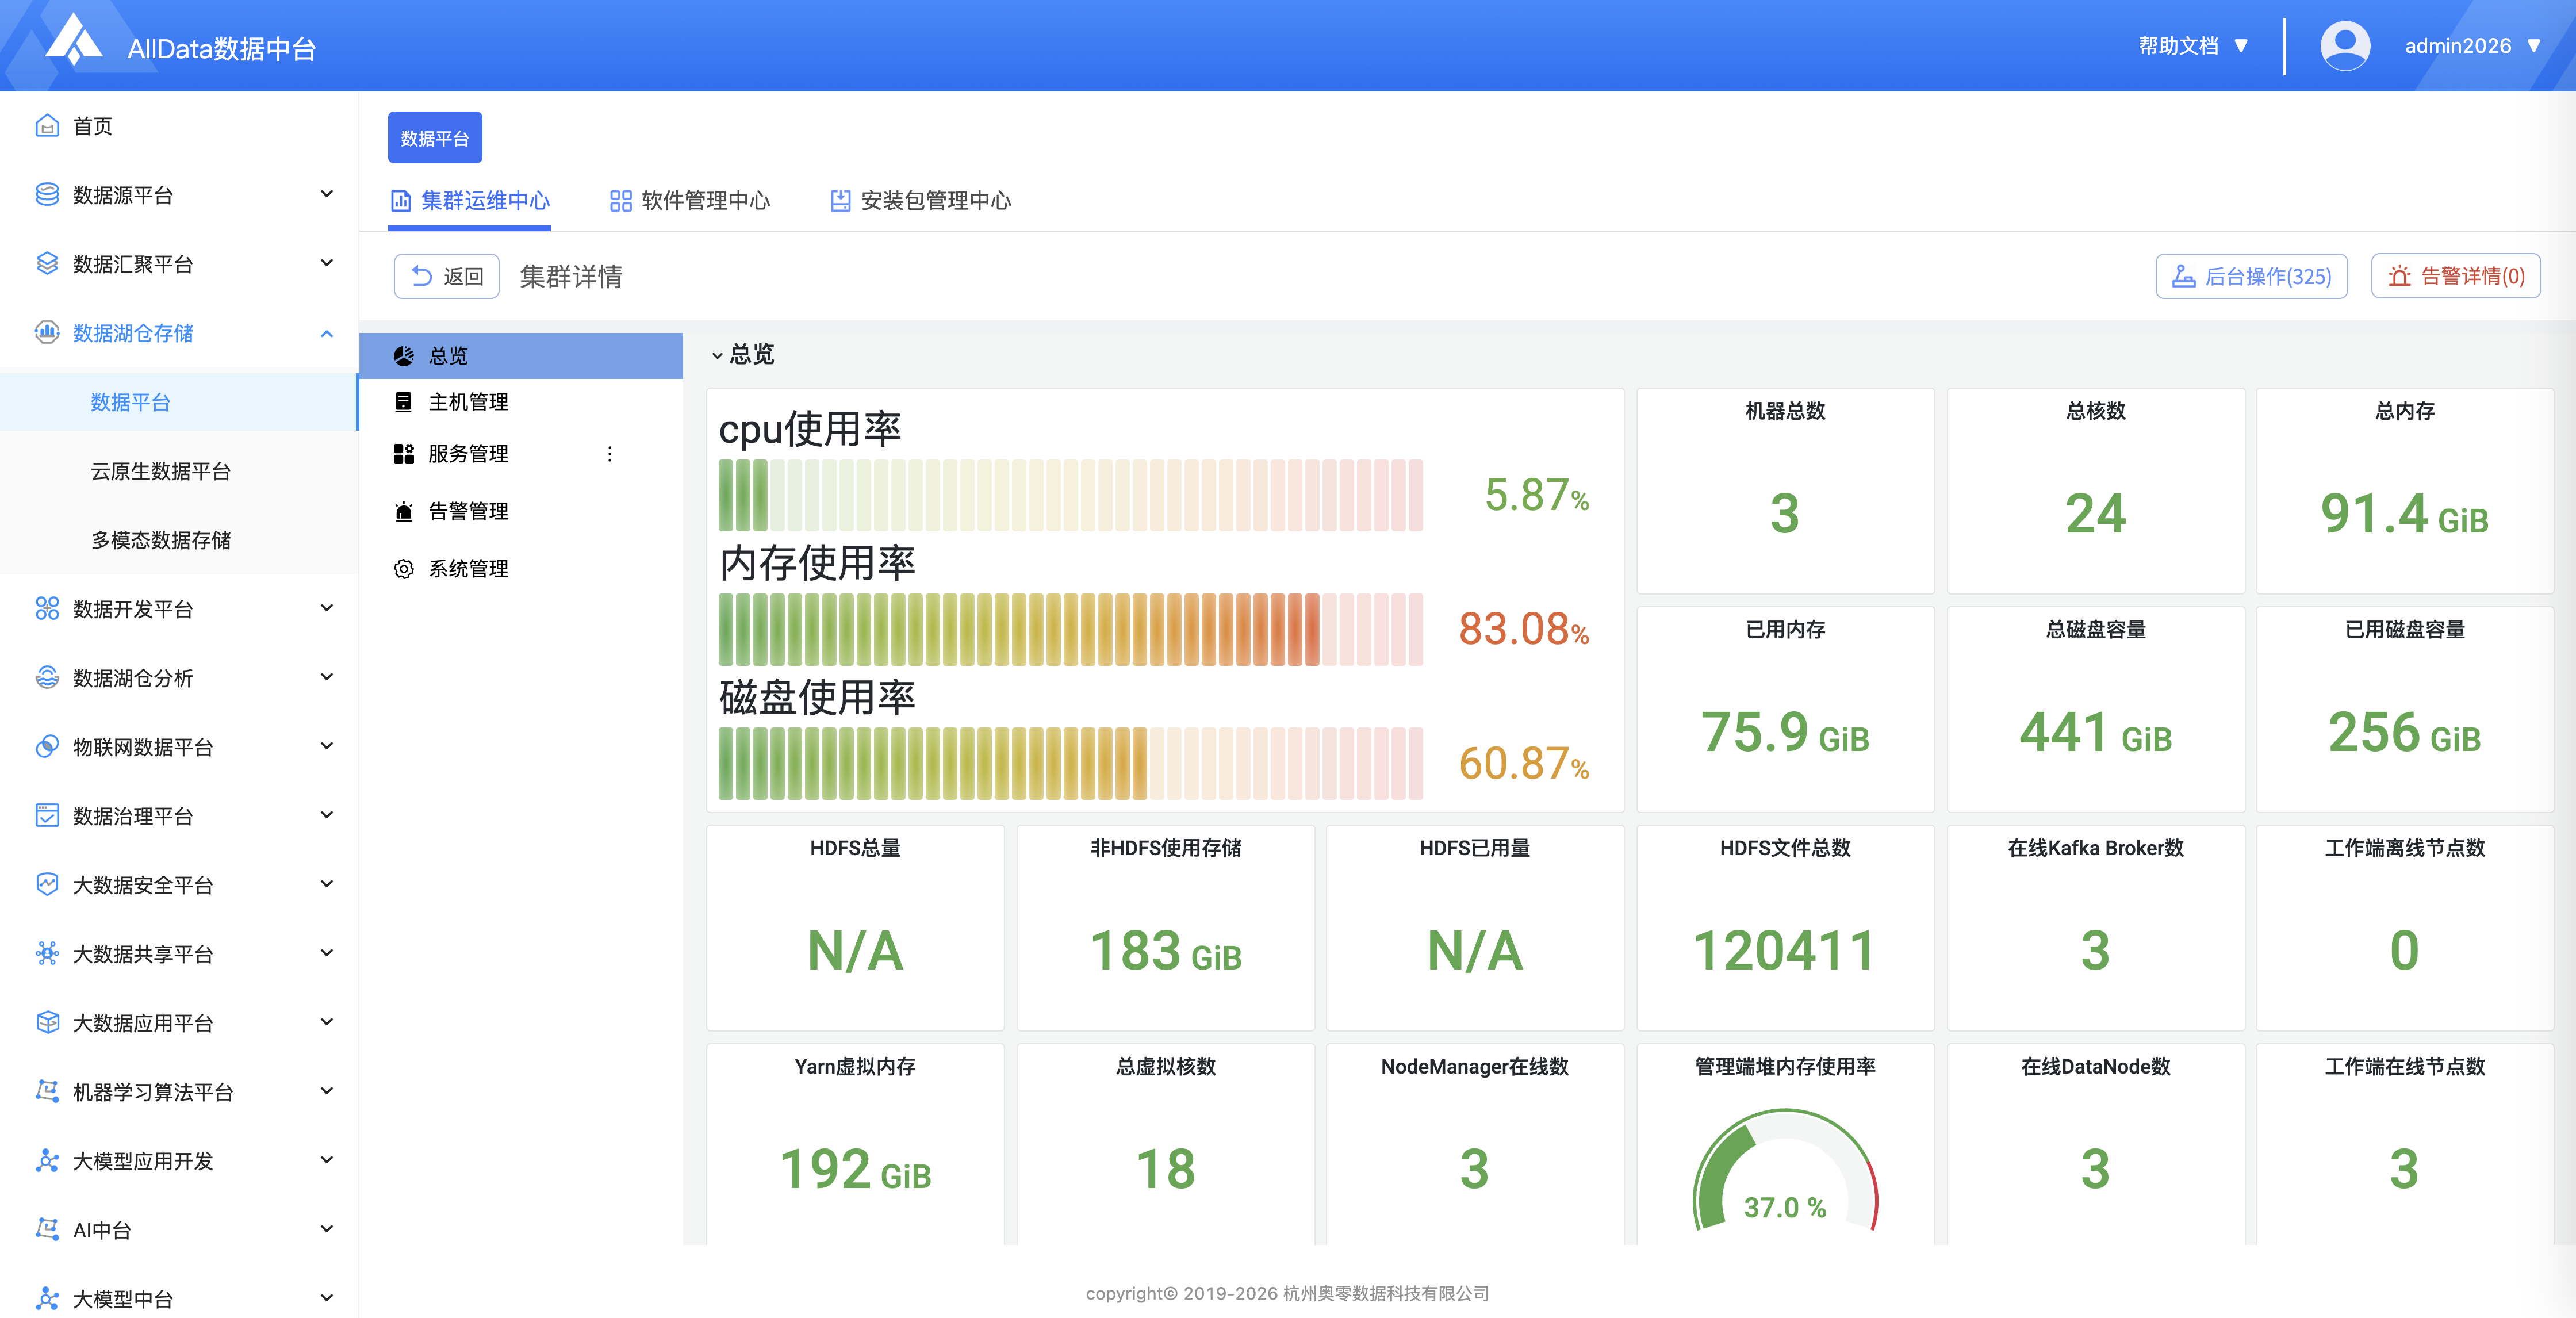Click the 管理端堆内存使用率 gauge
Viewport: 2576px width, 1318px height.
(1785, 1169)
